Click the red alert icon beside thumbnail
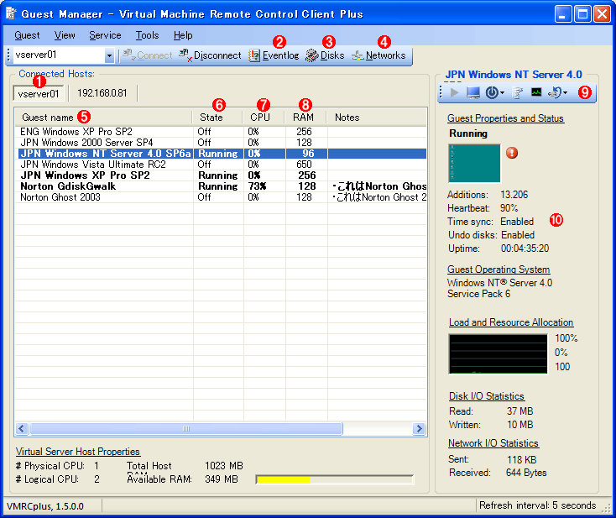The image size is (616, 518). pyautogui.click(x=511, y=153)
